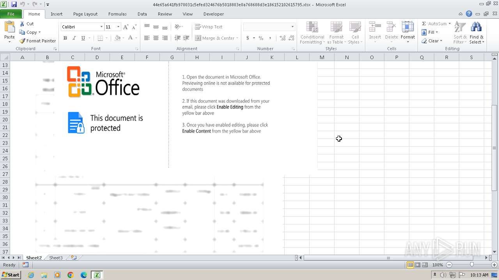Toggle Italic formatting
This screenshot has height=280, width=499.
(x=74, y=38)
